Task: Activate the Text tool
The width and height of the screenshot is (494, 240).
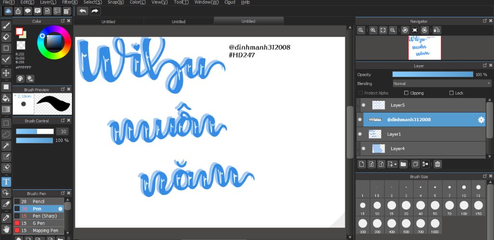Action: point(6,182)
